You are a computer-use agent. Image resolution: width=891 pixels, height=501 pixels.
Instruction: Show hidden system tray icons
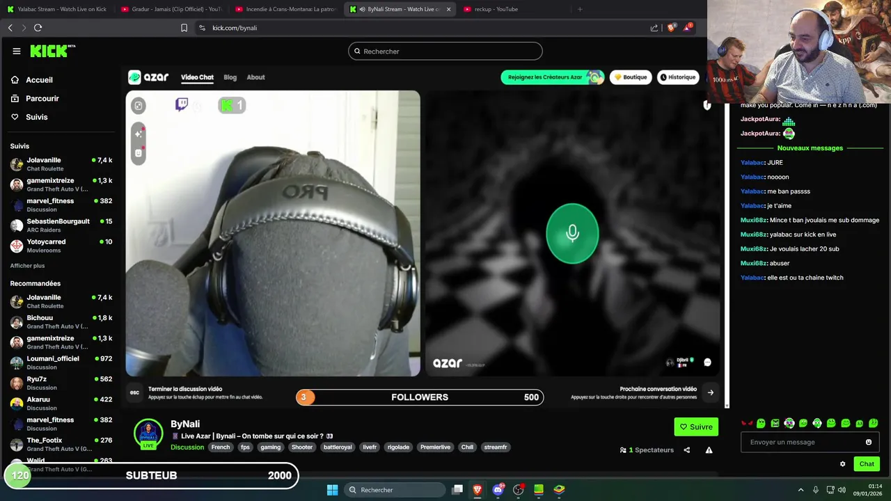tap(801, 490)
